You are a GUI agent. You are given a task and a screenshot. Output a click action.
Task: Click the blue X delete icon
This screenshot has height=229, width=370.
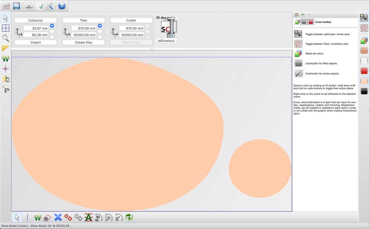58,217
